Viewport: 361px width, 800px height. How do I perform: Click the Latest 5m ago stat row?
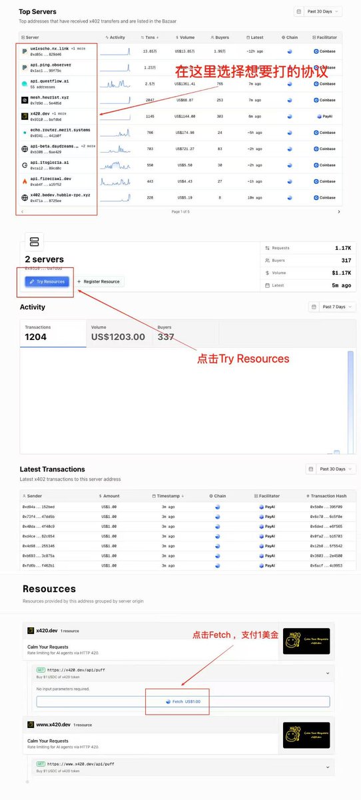(308, 285)
